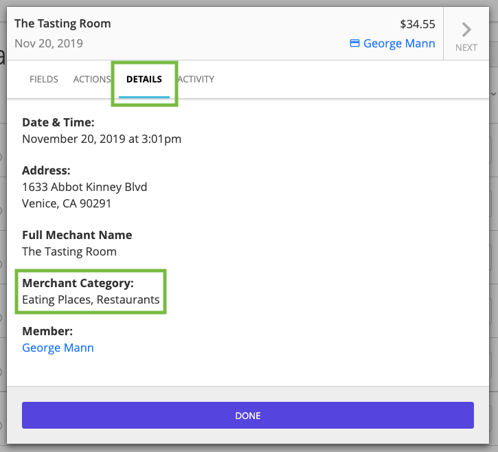Image resolution: width=498 pixels, height=452 pixels.
Task: Open the ACTIONS tab
Action: [x=92, y=79]
